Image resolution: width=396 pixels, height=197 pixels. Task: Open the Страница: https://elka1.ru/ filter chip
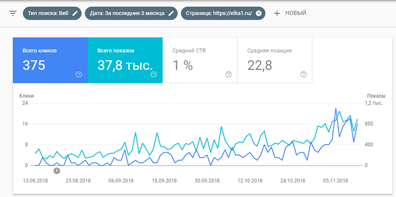pyautogui.click(x=223, y=14)
